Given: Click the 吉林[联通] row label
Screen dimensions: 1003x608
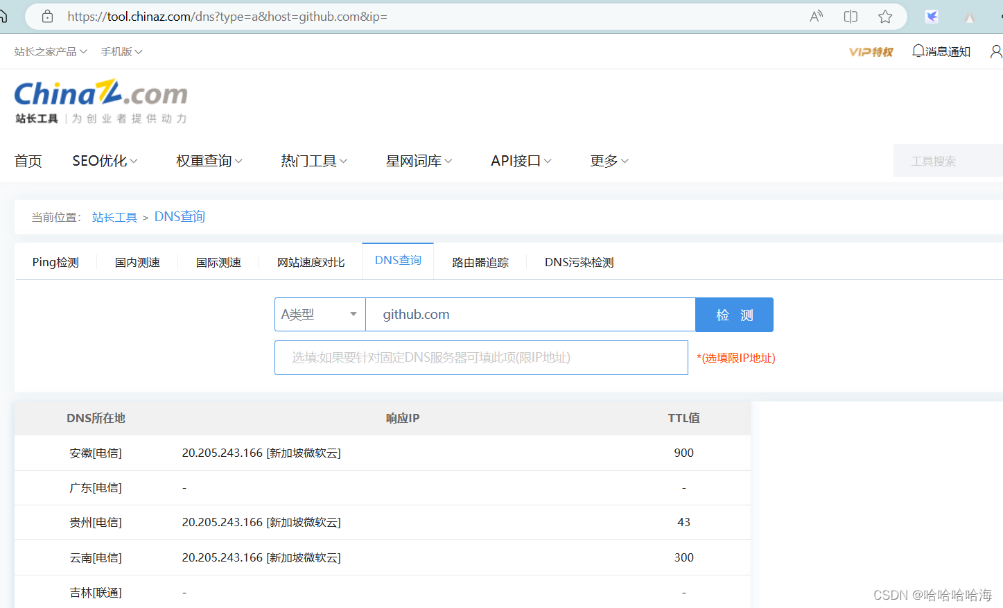Looking at the screenshot, I should (x=96, y=593).
